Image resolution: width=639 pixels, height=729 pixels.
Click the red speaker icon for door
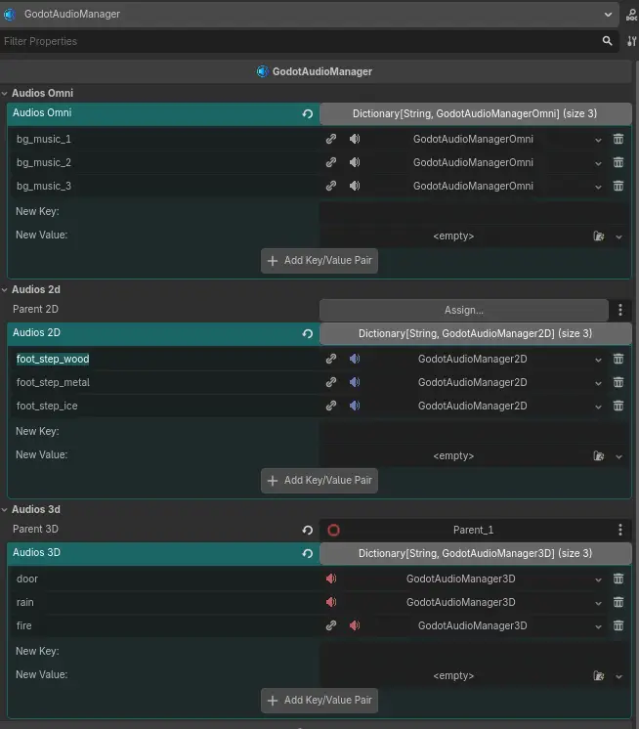[x=331, y=579]
